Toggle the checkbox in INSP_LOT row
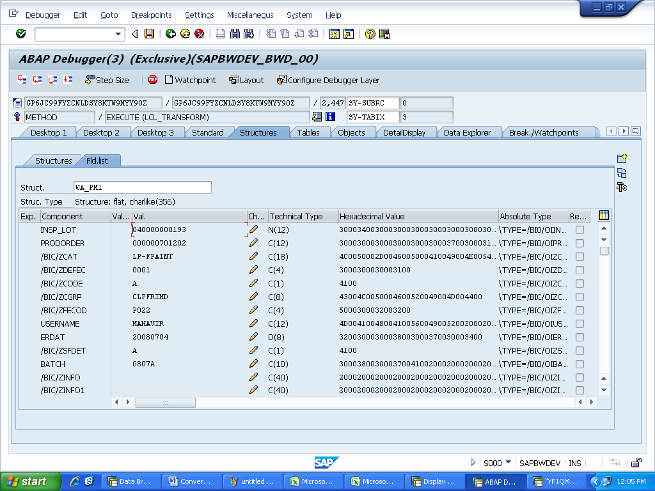The width and height of the screenshot is (655, 491). 580,230
